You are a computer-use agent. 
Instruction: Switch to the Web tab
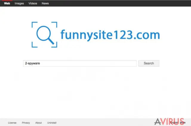(7, 3)
